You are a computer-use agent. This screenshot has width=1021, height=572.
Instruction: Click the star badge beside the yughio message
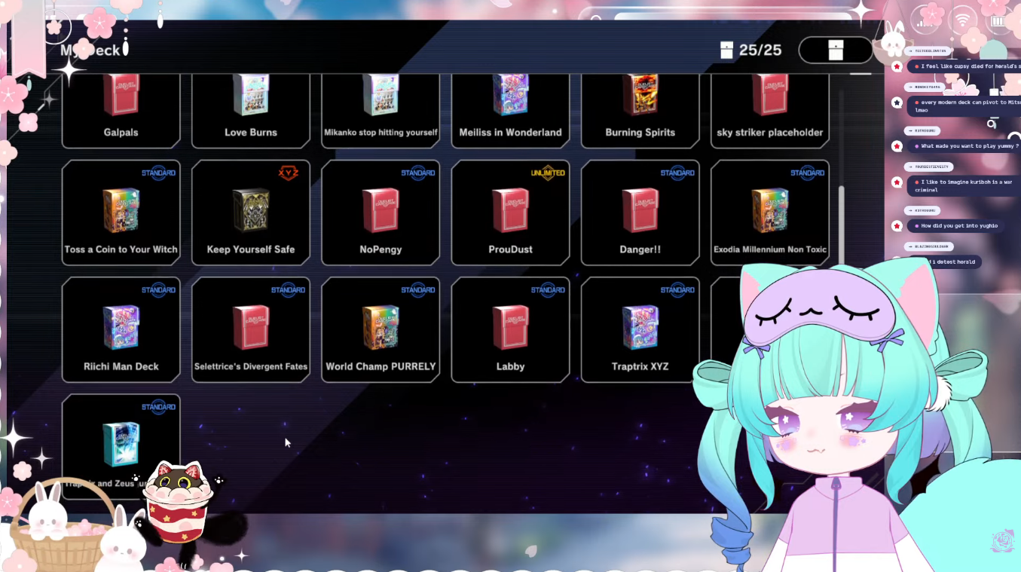897,225
